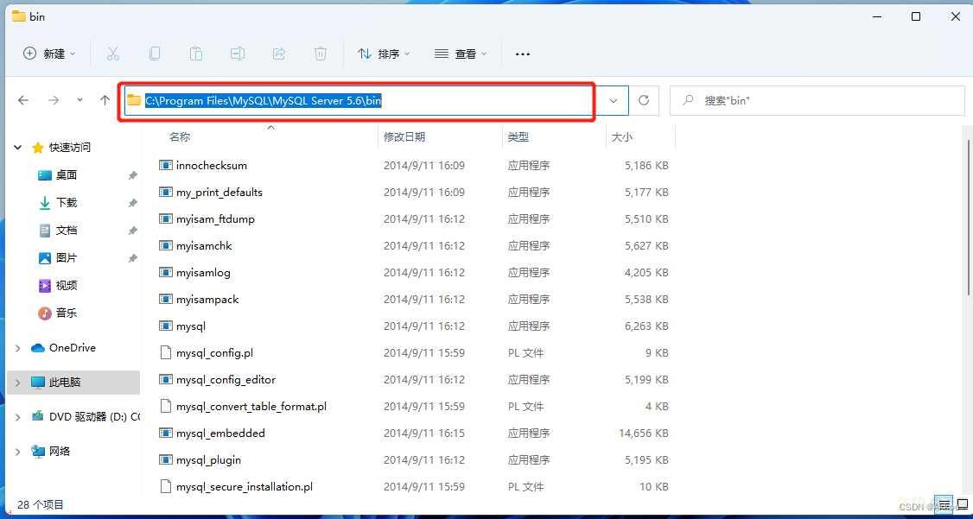
Task: Sort by 名称 column header
Action: tap(180, 137)
